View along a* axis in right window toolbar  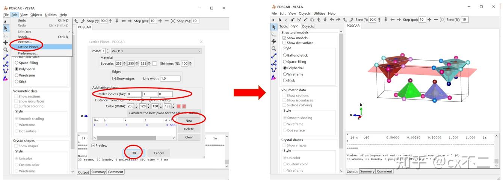click(x=293, y=20)
